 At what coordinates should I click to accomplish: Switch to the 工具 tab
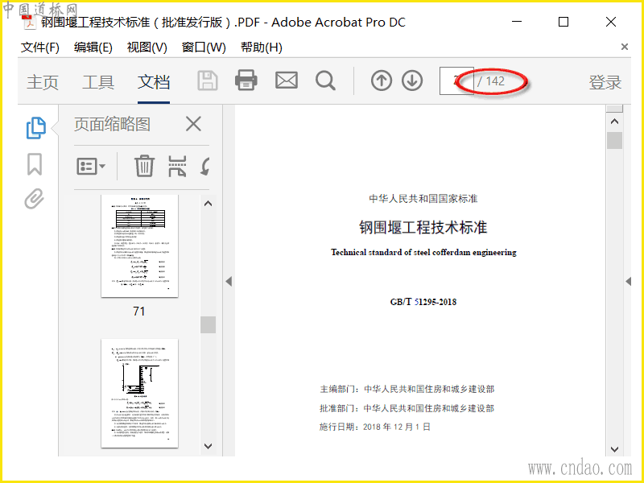pyautogui.click(x=98, y=82)
